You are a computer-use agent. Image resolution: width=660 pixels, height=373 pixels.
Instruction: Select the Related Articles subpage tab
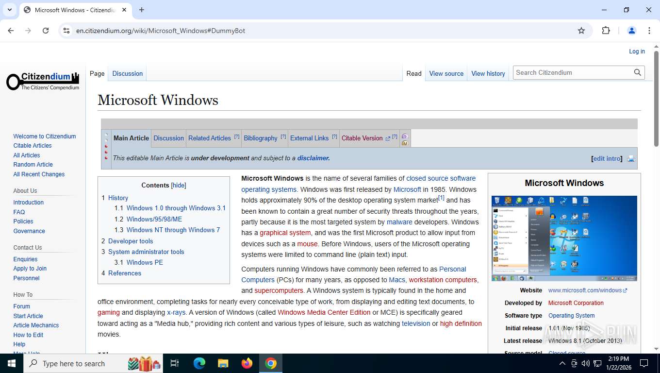[210, 138]
